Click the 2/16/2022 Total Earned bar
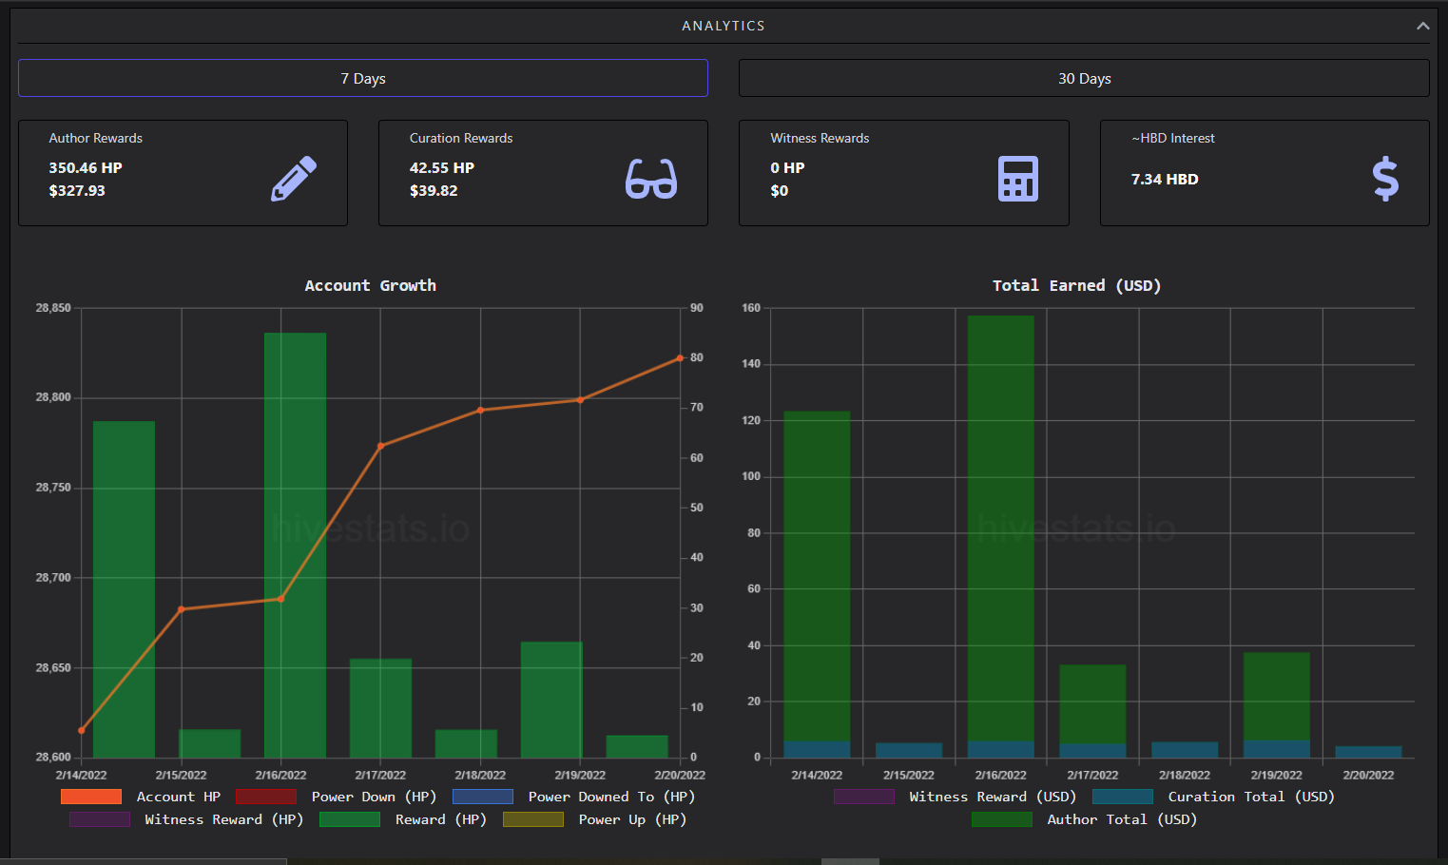This screenshot has height=865, width=1448. 1001,536
